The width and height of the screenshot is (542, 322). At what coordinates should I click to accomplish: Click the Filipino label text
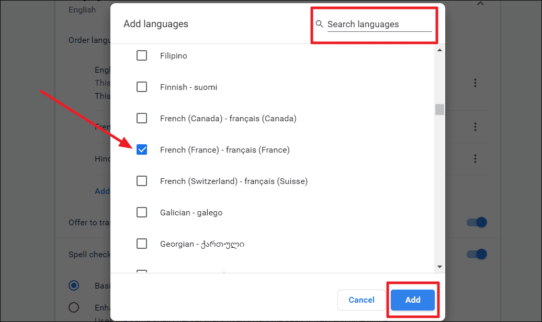pos(174,55)
